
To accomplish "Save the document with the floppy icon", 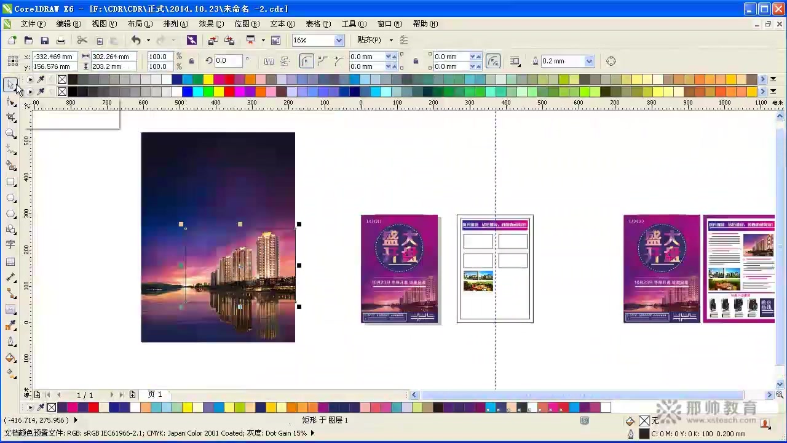I will tap(44, 40).
